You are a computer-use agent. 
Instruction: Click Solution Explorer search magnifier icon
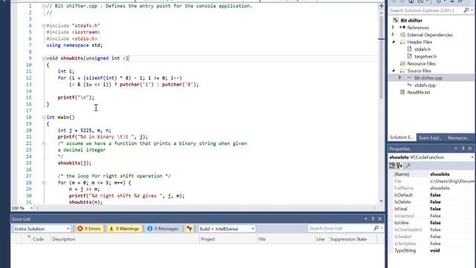[466, 10]
